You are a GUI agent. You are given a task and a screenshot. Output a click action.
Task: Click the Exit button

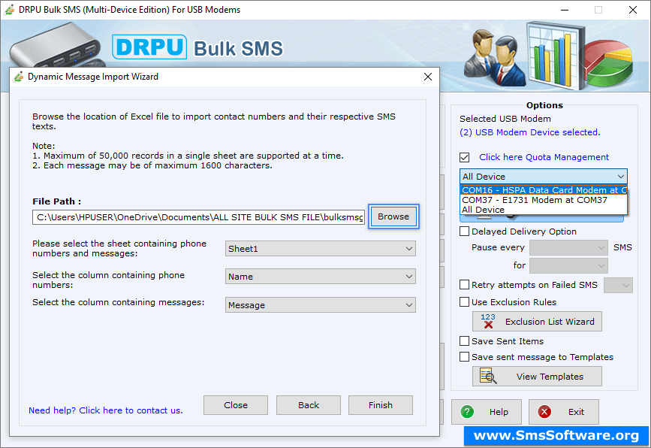[x=564, y=412]
